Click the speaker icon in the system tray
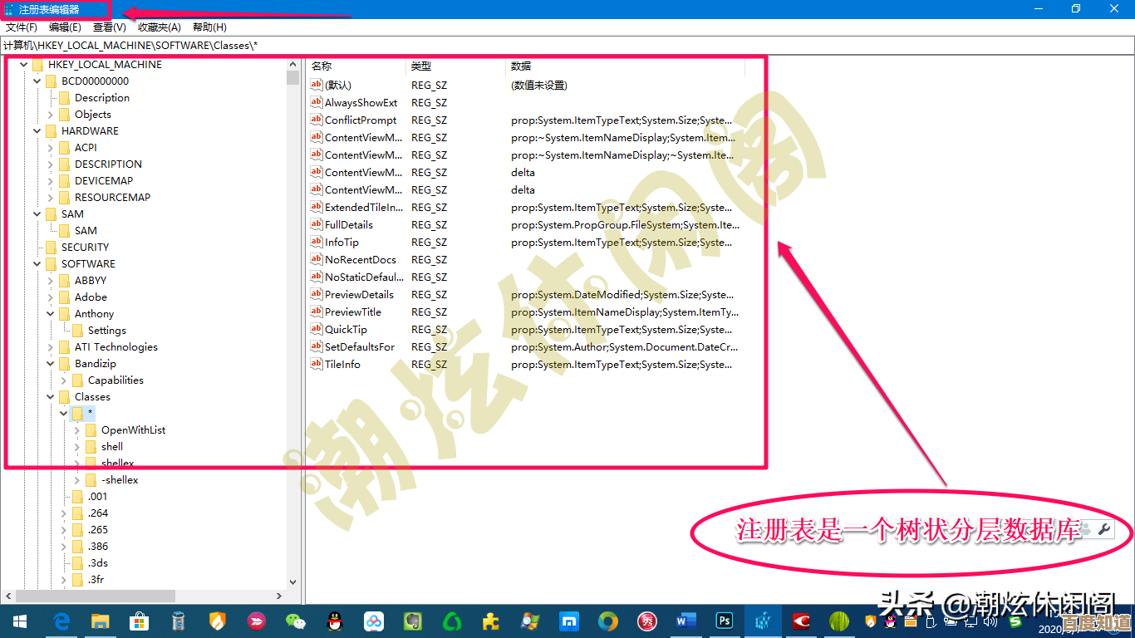This screenshot has width=1135, height=638. 991,621
